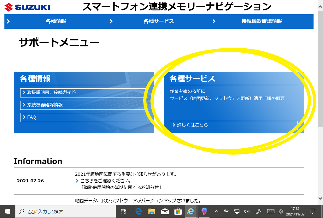This screenshot has height=218, width=323.
Task: Launch Microsoft Edge from taskbar
Action: click(x=138, y=211)
